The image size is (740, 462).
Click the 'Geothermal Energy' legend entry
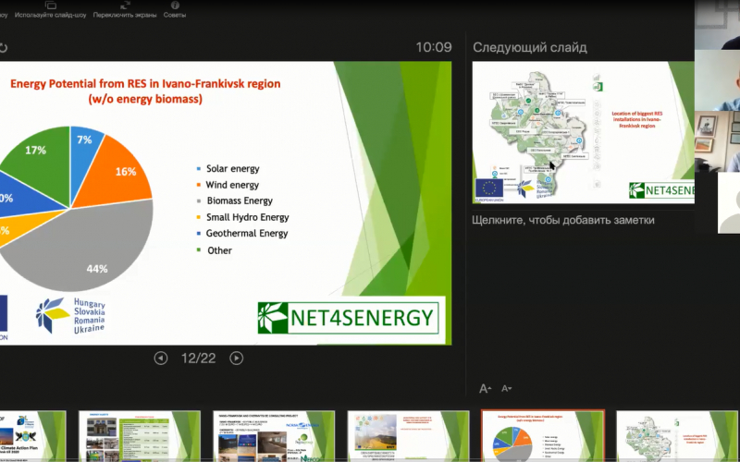tap(242, 234)
